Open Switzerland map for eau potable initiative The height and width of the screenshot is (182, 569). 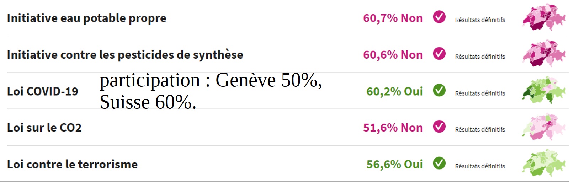(x=544, y=17)
